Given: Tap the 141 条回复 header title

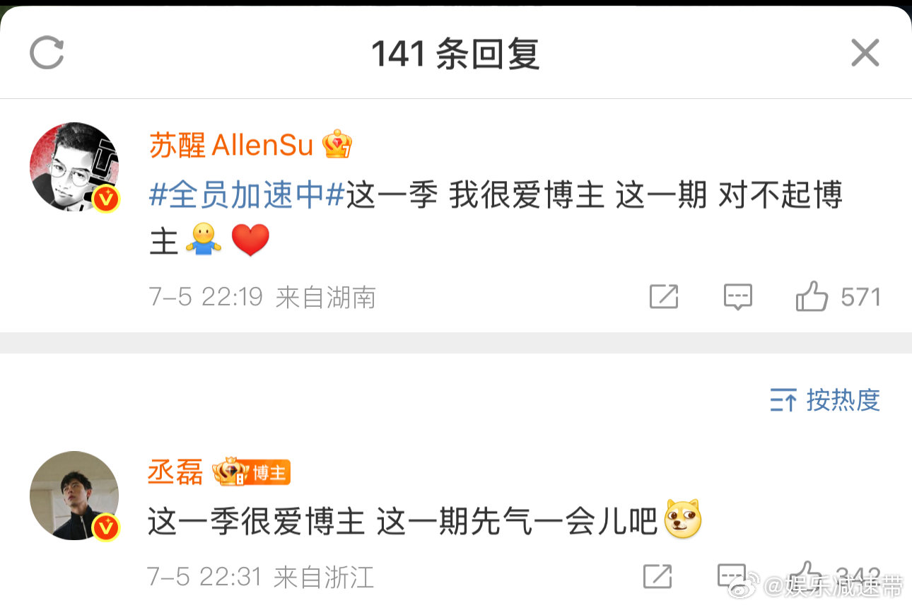Looking at the screenshot, I should tap(455, 54).
